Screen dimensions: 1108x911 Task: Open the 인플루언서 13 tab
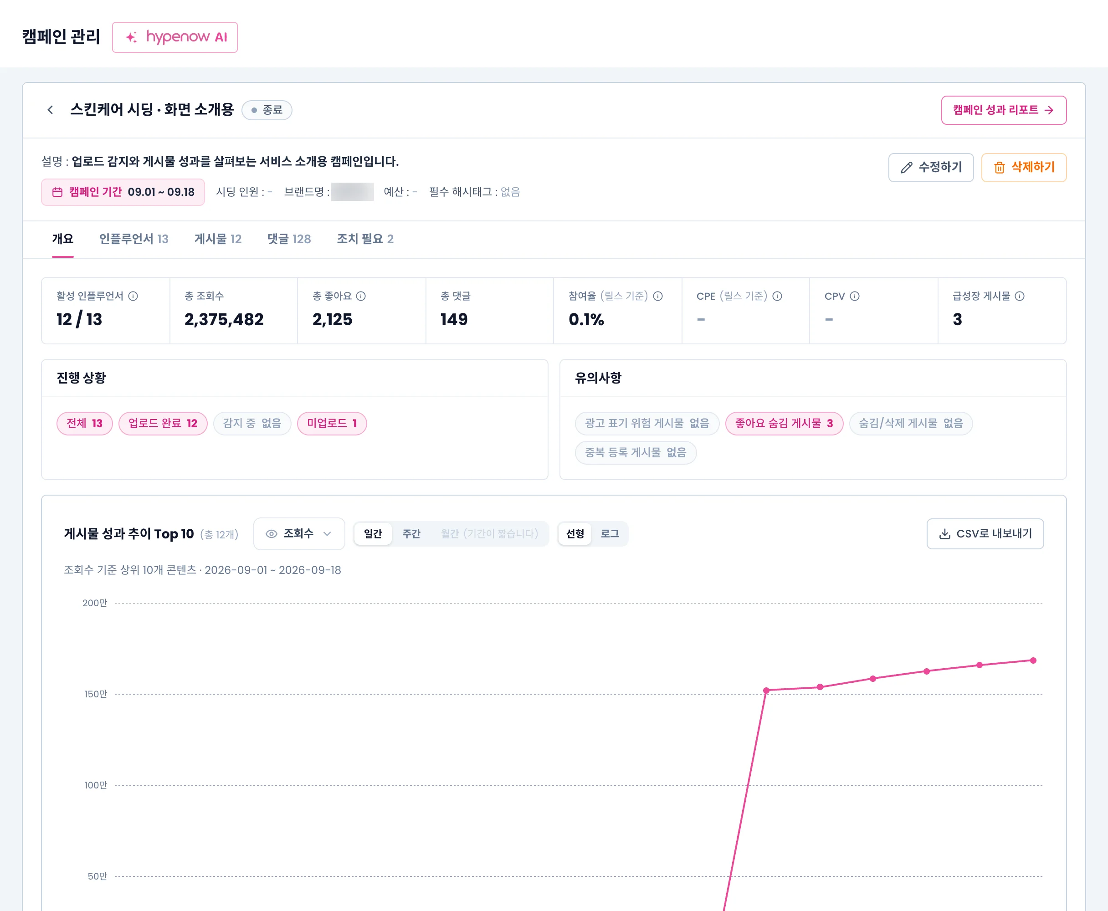tap(134, 239)
